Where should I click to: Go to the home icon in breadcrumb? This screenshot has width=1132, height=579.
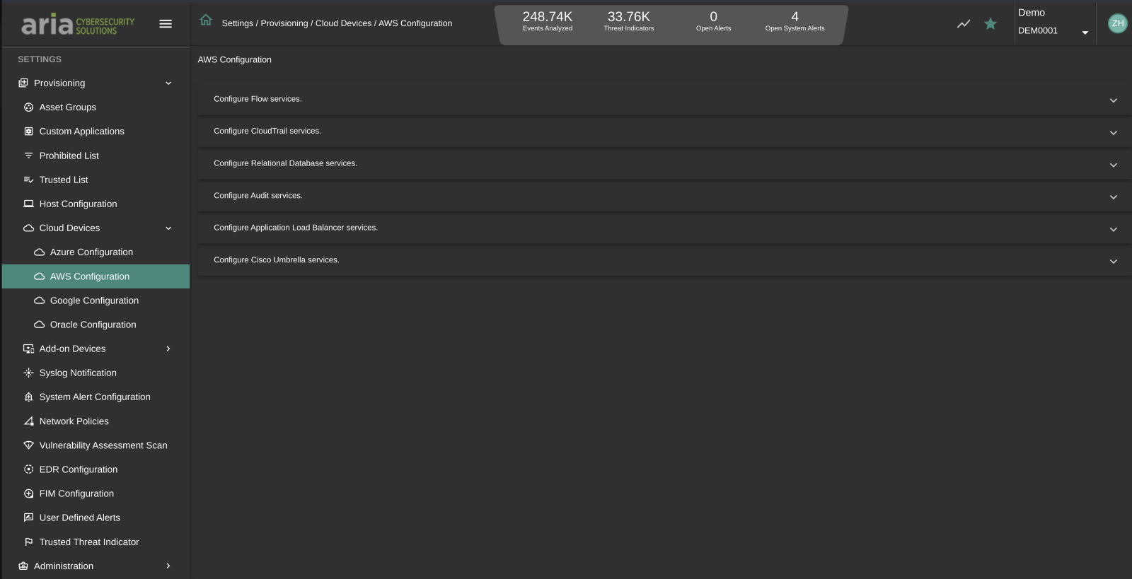(206, 20)
